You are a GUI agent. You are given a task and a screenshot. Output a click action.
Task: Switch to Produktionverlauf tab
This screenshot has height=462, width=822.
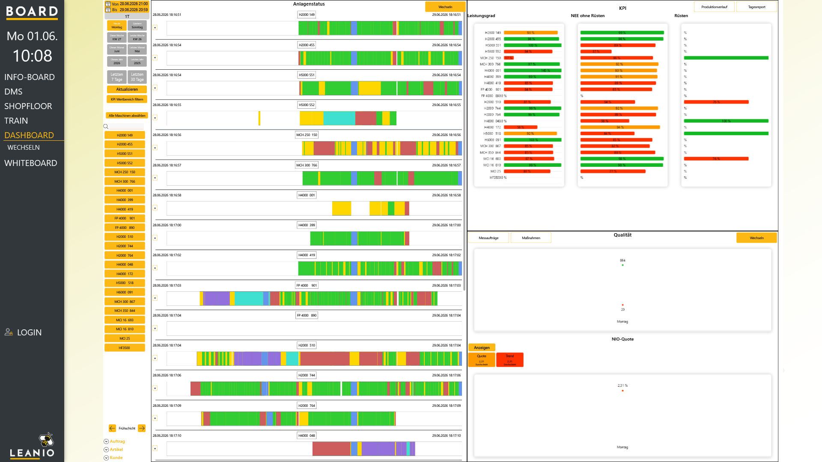[x=714, y=7]
